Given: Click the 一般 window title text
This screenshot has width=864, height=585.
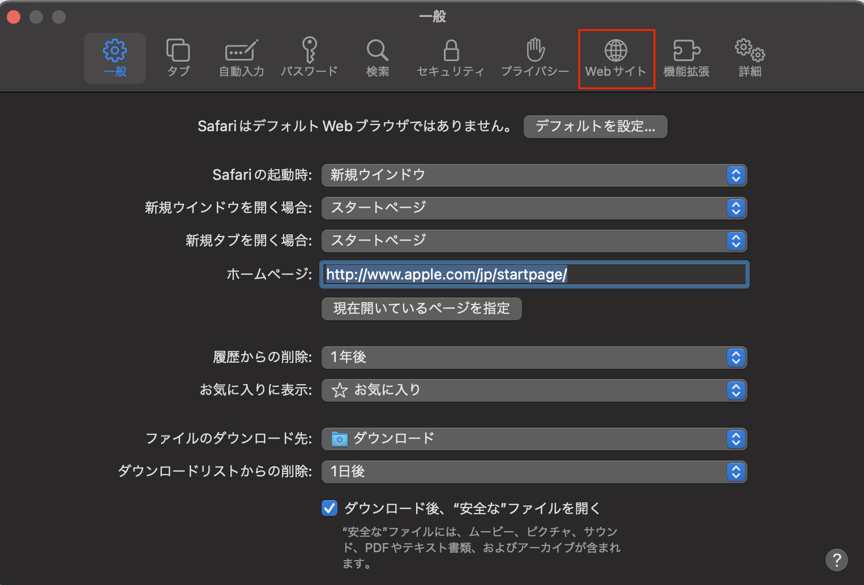Looking at the screenshot, I should tap(433, 17).
